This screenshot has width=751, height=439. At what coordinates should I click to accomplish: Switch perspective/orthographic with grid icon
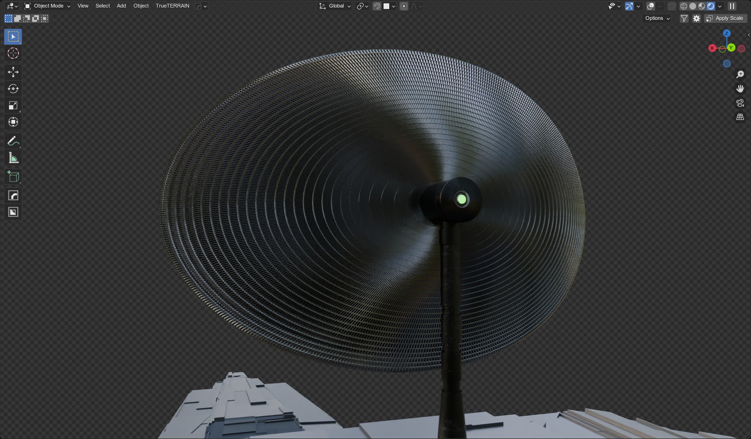tap(740, 117)
